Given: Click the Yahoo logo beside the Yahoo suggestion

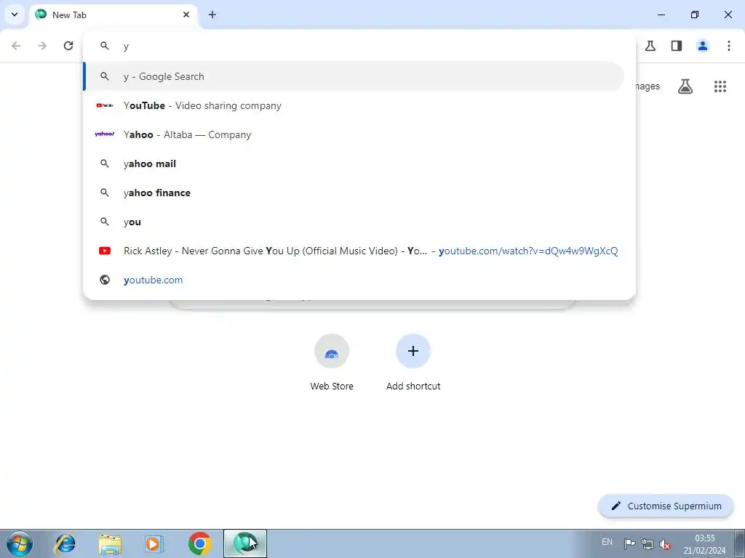Looking at the screenshot, I should [105, 134].
